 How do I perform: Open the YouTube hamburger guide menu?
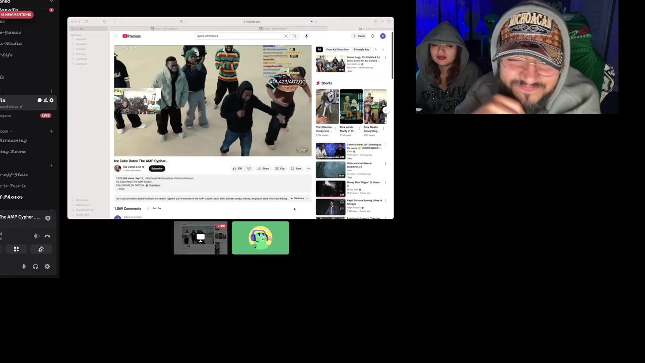tap(116, 36)
